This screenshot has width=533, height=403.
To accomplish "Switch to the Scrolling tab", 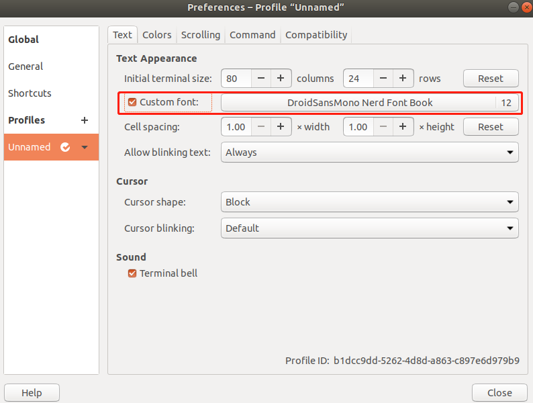I will point(201,35).
